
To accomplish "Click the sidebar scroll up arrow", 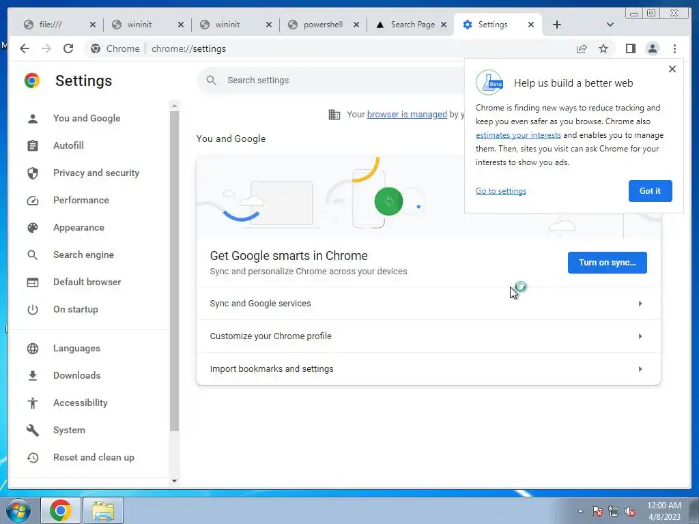I will click(x=174, y=106).
